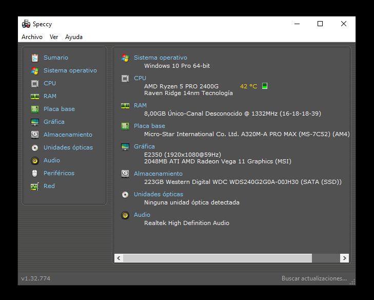Click the 2048MB ATI AMD Radeon Vega 11 line
Screen dimensions: 374x300
click(218, 161)
